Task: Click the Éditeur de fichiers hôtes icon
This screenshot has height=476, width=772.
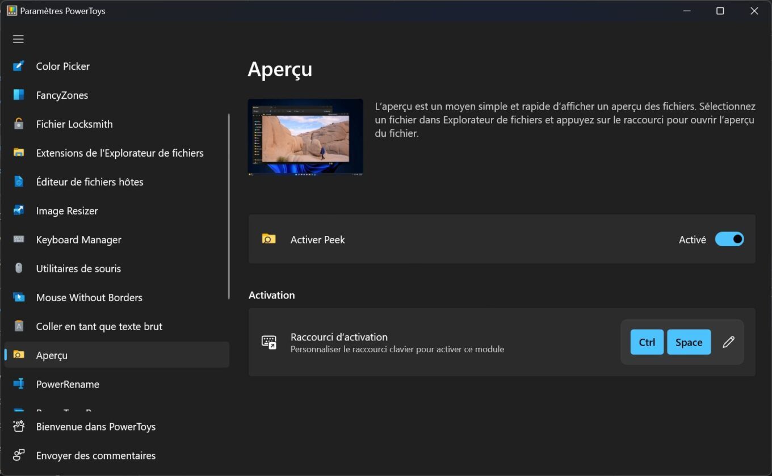Action: [x=19, y=182]
